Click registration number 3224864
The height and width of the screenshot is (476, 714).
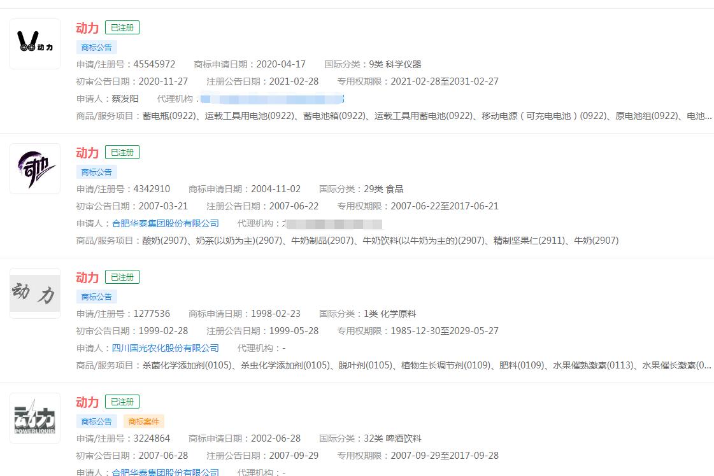[x=152, y=438]
